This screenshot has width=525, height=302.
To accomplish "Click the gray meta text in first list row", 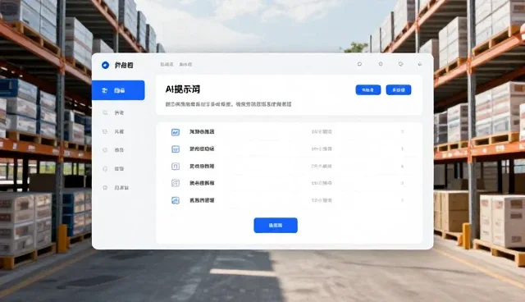I will [322, 131].
